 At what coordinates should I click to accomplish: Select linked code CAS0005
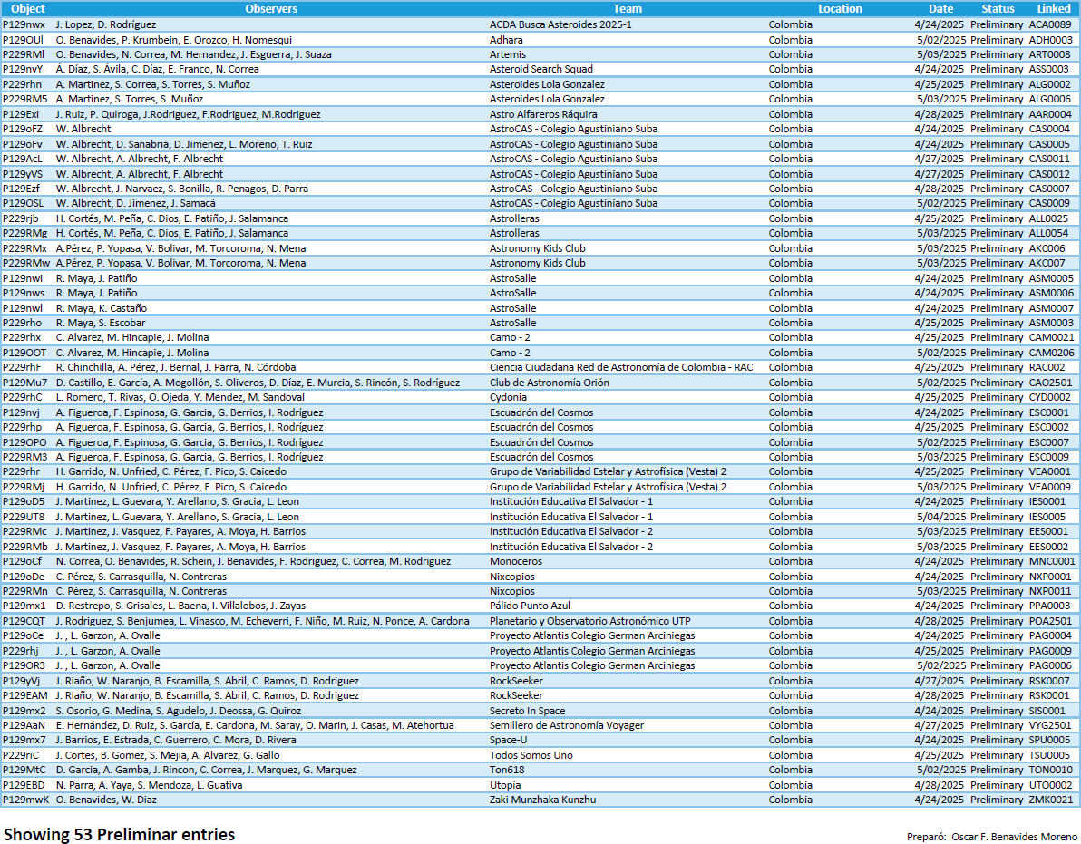click(1049, 145)
